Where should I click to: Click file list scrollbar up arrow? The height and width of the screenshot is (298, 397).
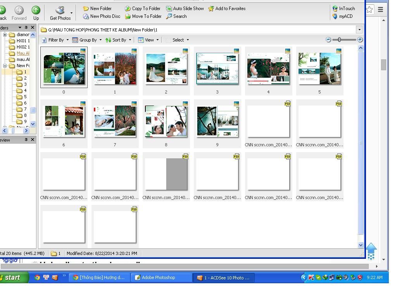pyautogui.click(x=361, y=48)
